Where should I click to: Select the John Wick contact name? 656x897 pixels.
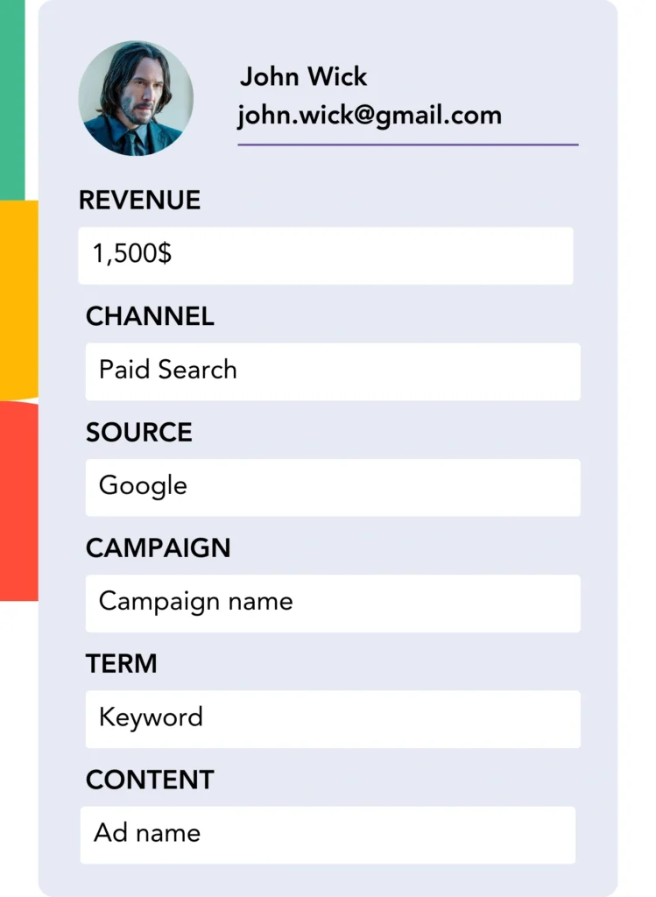pyautogui.click(x=303, y=77)
